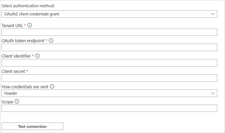Open the Header credentials dropdown
The image size is (225, 133).
pos(109,93)
